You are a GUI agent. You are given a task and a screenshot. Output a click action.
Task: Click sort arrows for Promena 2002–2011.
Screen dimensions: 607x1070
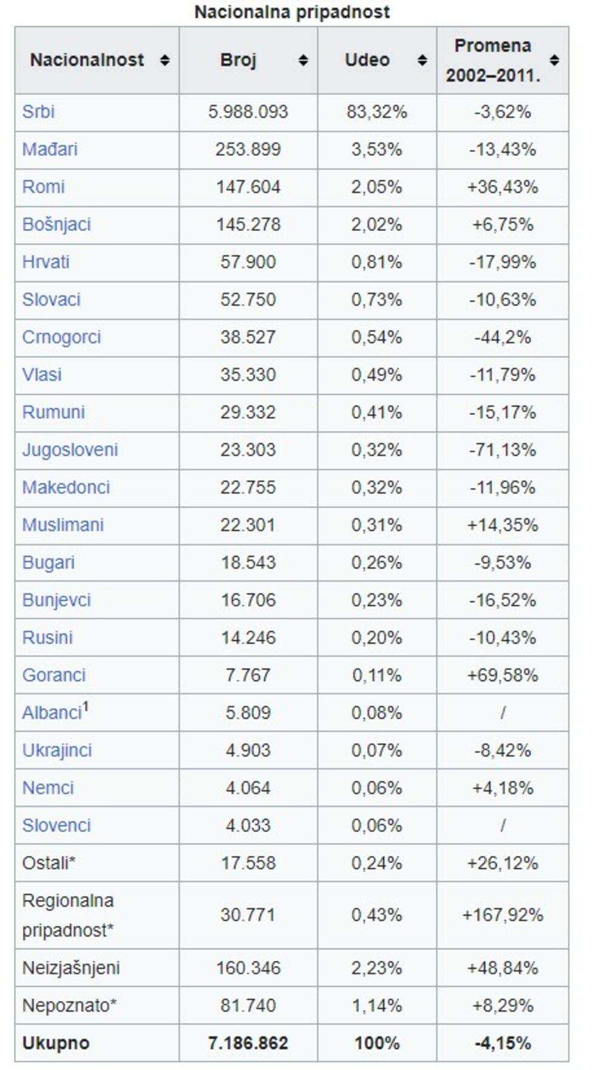(554, 60)
